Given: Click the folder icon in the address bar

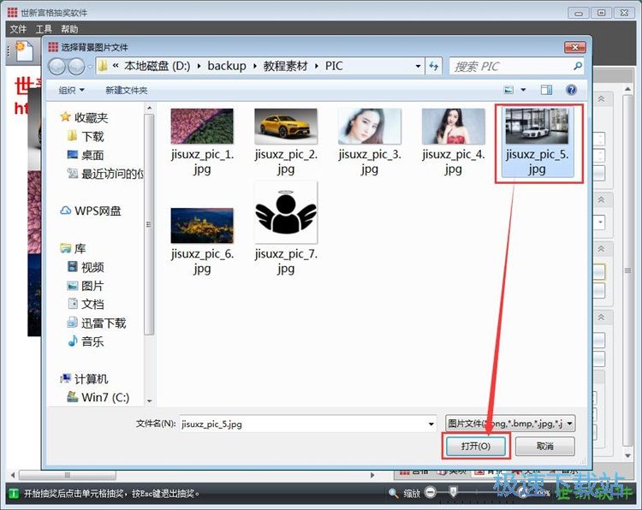Looking at the screenshot, I should point(104,66).
